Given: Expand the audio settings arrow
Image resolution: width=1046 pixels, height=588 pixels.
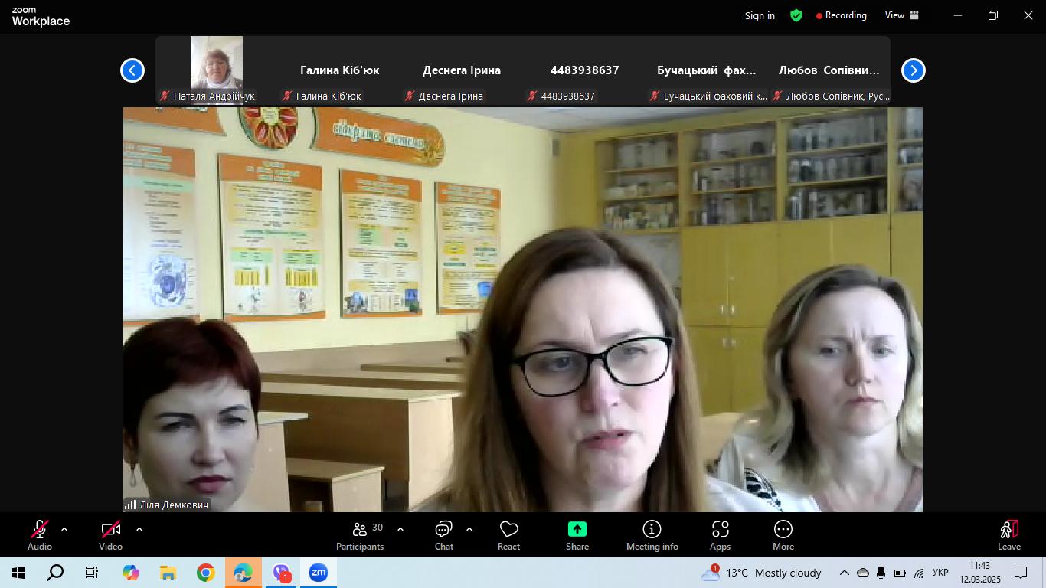Looking at the screenshot, I should [x=64, y=529].
